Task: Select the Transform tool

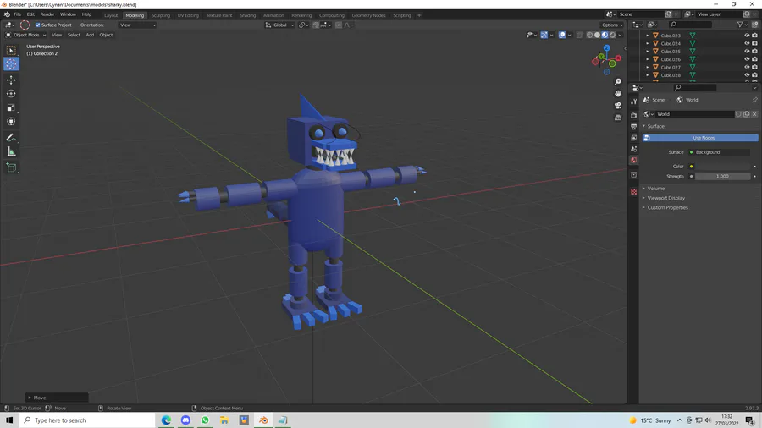Action: pyautogui.click(x=11, y=121)
